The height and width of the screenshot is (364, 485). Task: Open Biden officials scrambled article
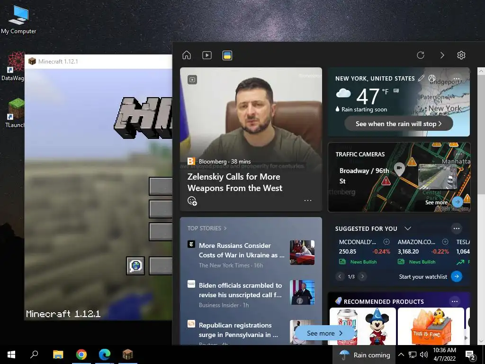point(240,290)
